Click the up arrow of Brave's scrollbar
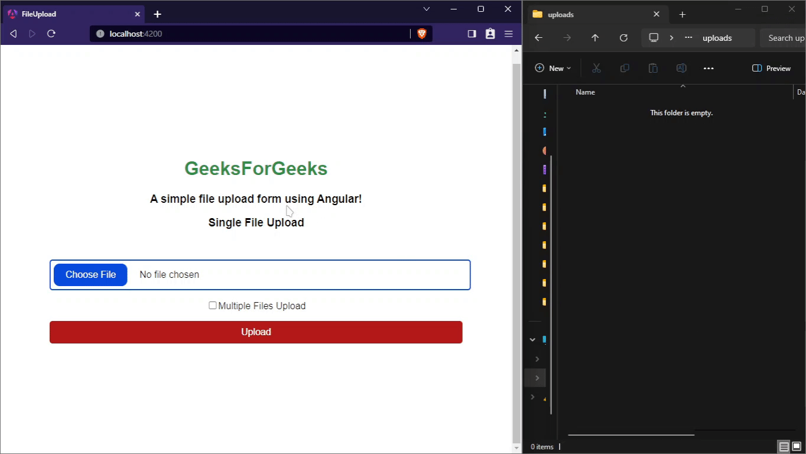The image size is (806, 454). tap(516, 51)
